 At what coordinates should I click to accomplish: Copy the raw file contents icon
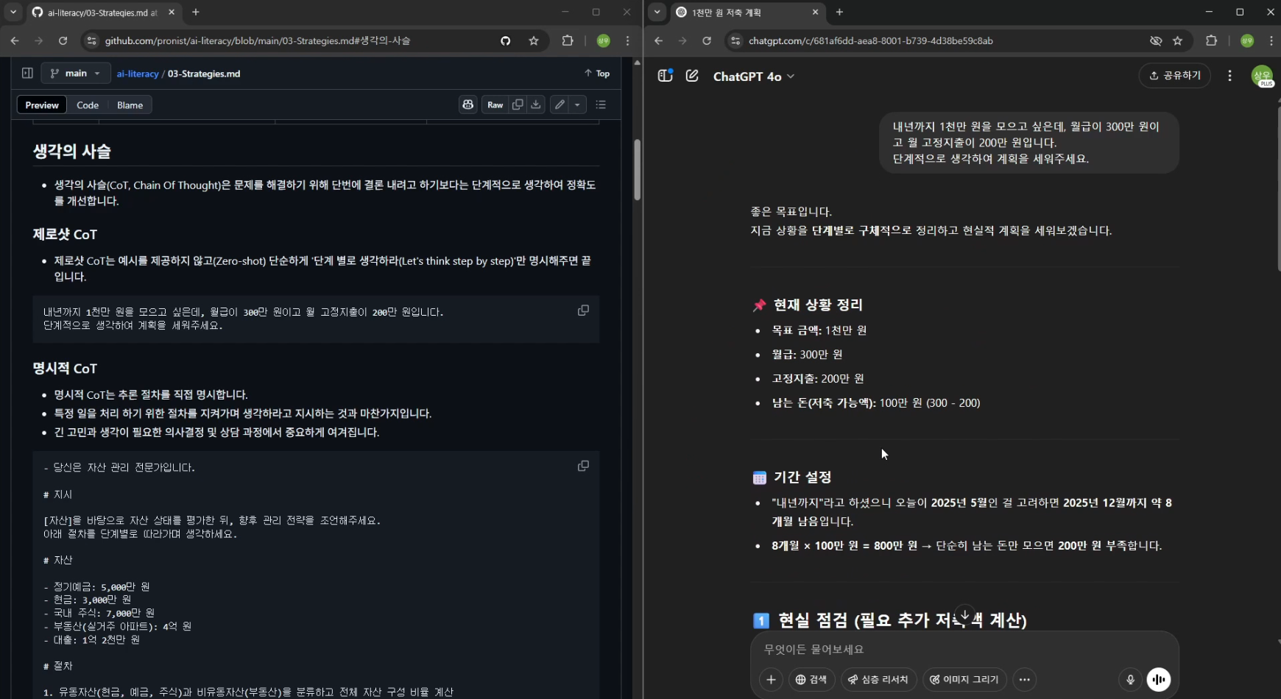click(x=517, y=104)
